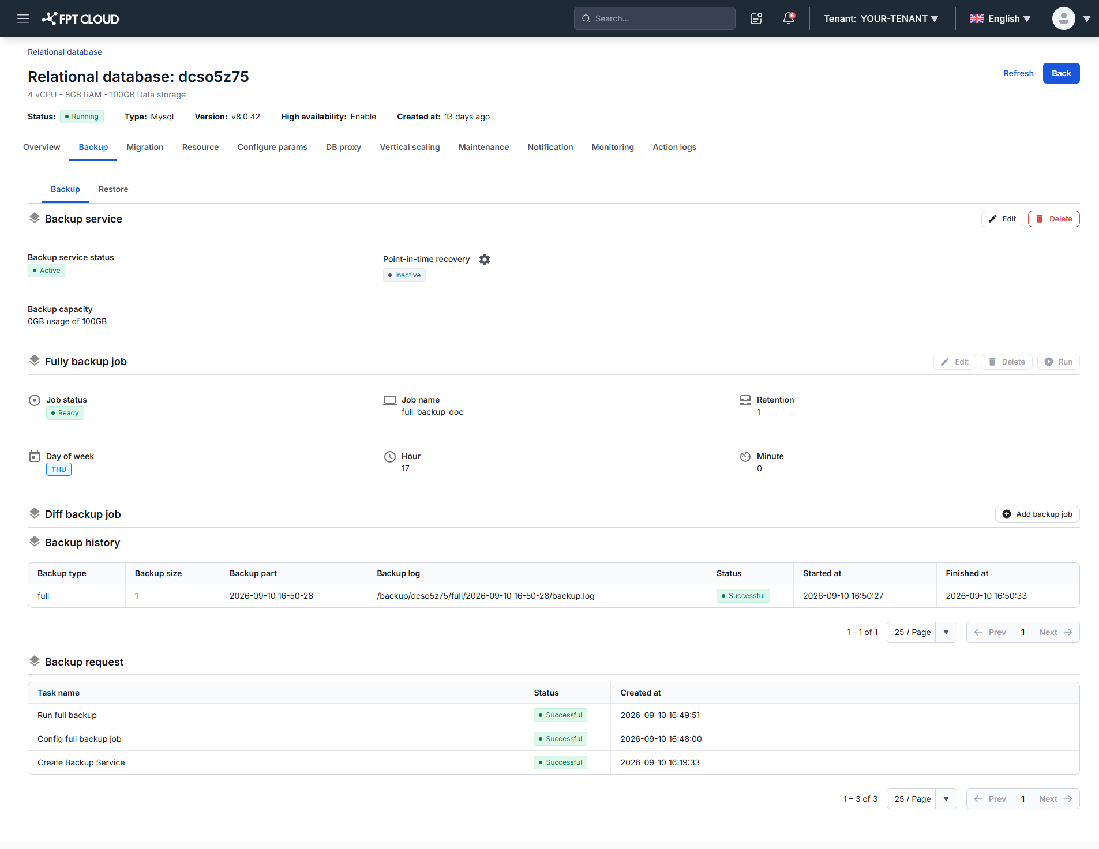Select the Tenant YOUR-TENANT dropdown
The height and width of the screenshot is (849, 1099).
881,18
